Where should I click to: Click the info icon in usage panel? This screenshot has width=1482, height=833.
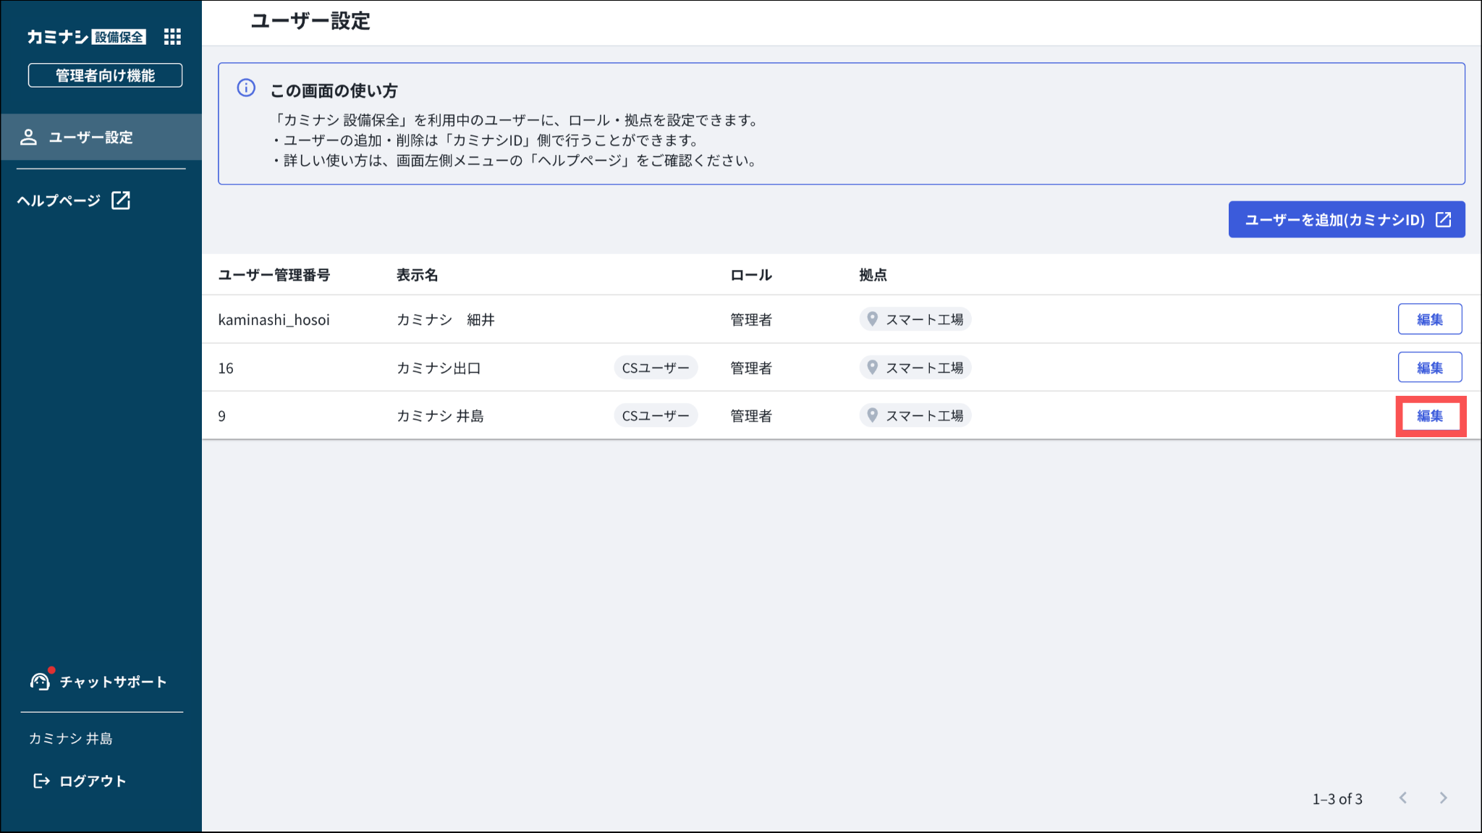tap(246, 88)
